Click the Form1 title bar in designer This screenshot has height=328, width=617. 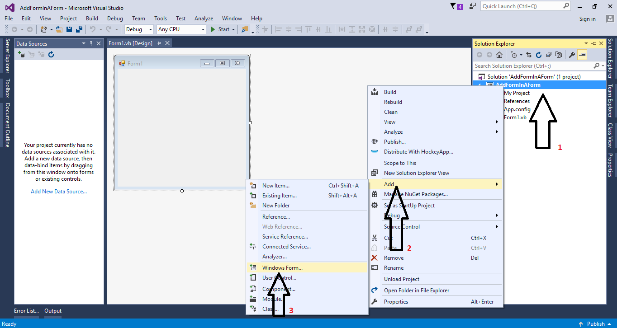click(181, 63)
